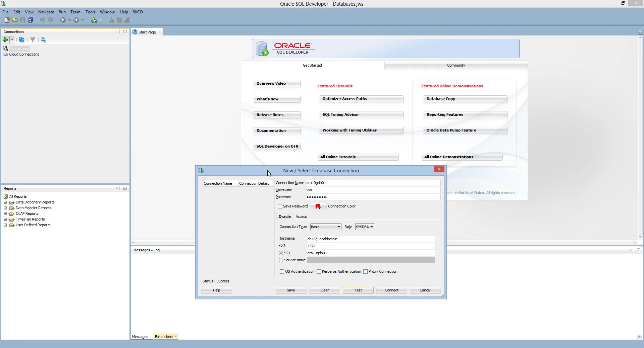Enable the Save Password checkbox

(280, 206)
